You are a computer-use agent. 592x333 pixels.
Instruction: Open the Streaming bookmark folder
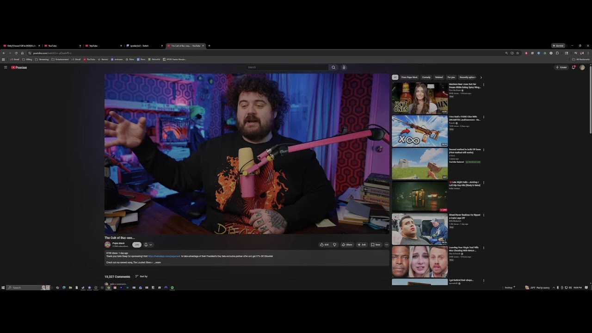[x=42, y=60]
